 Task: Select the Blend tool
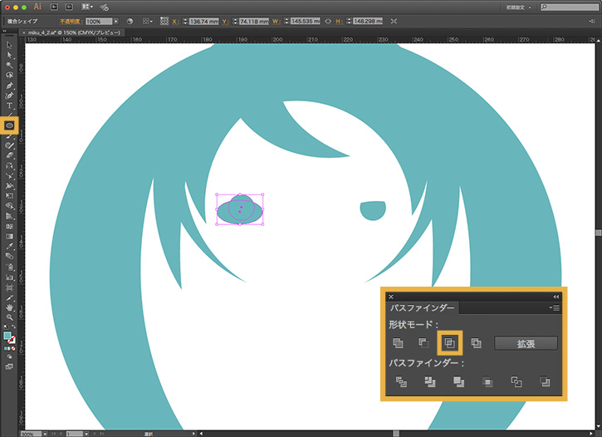click(x=9, y=256)
